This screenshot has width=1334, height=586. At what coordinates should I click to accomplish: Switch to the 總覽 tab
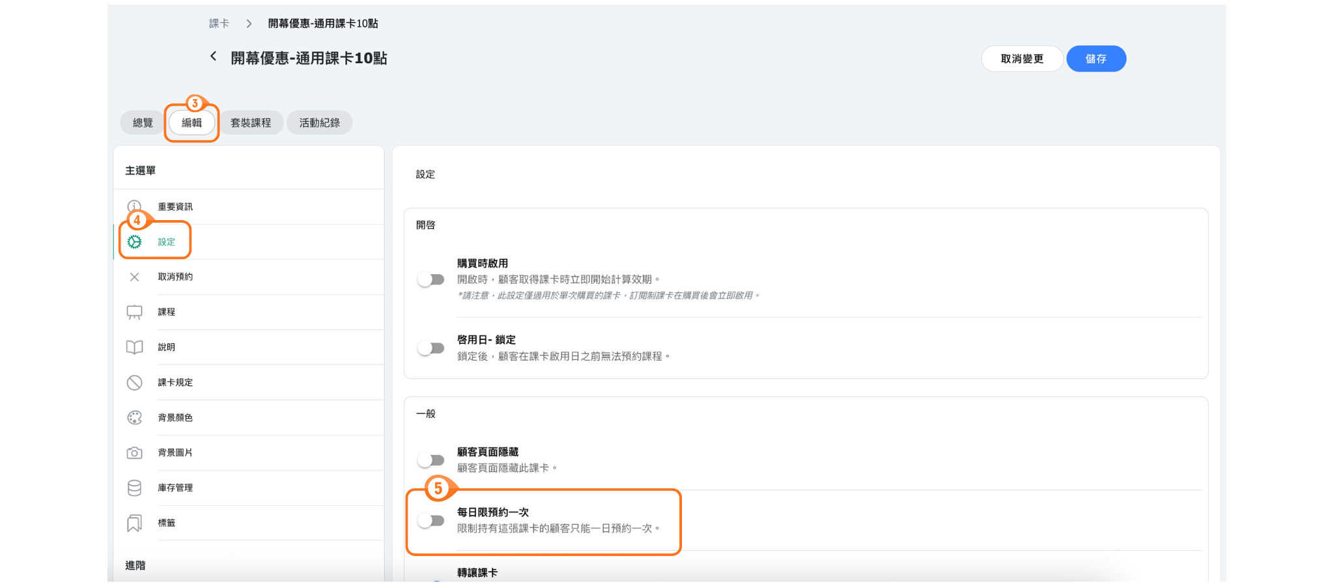coord(143,123)
